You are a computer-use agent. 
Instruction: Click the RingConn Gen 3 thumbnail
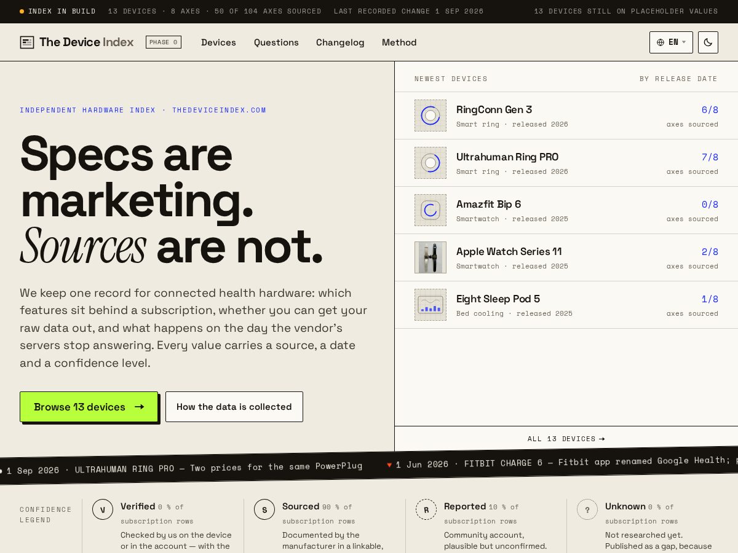click(x=430, y=116)
